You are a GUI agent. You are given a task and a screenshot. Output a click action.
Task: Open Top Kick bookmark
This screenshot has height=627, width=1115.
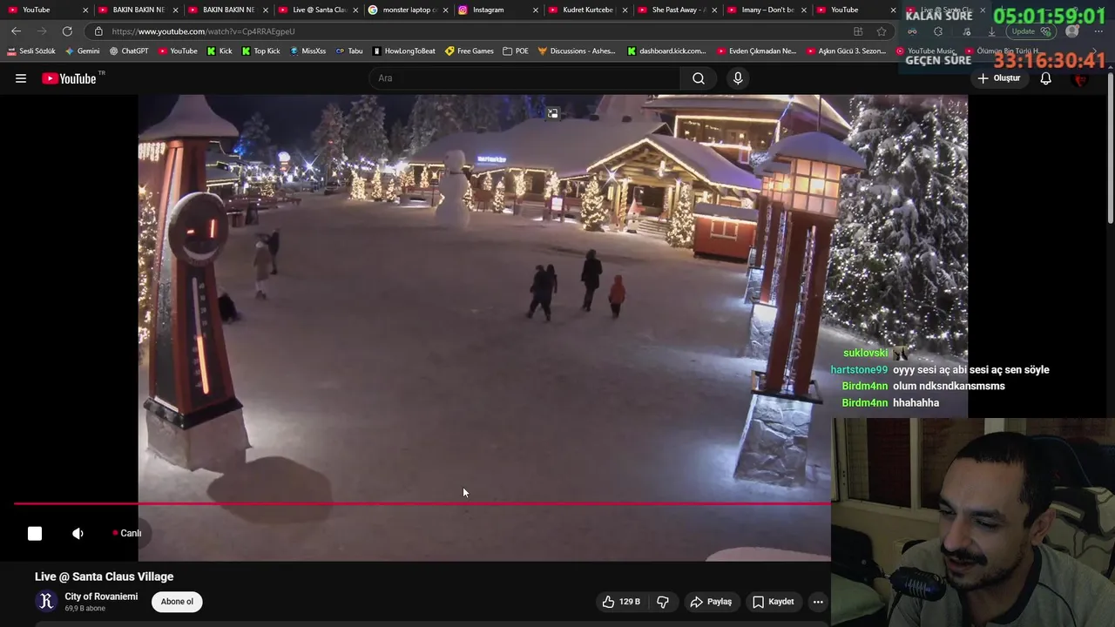(x=260, y=51)
